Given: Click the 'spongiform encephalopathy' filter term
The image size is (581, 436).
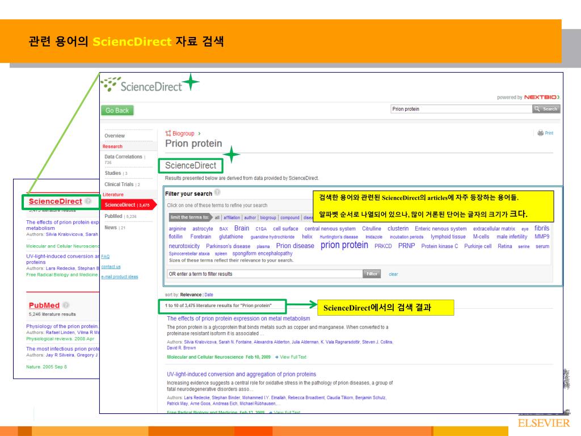Looking at the screenshot, I should pyautogui.click(x=262, y=254).
